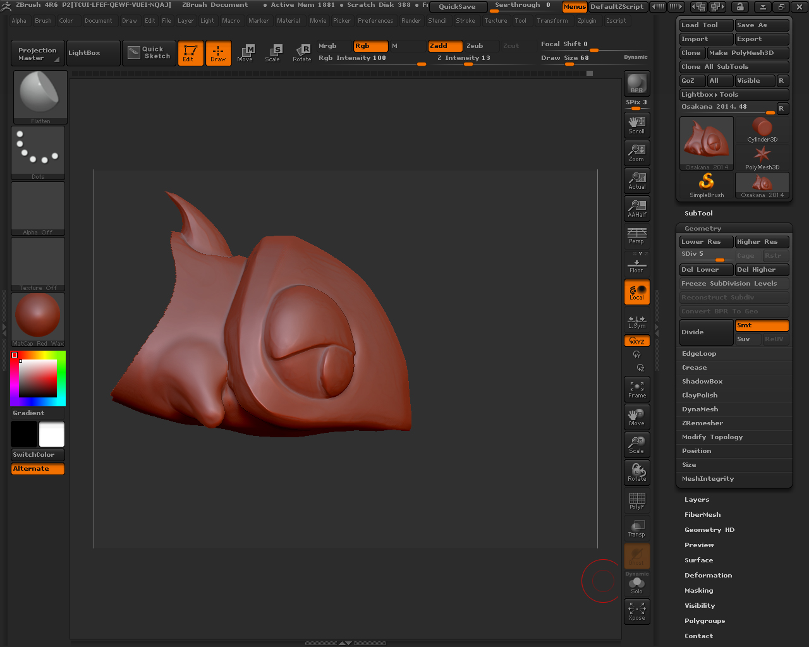Select top shelf Rotate mode
Viewport: 809px width, 647px height.
(x=301, y=53)
